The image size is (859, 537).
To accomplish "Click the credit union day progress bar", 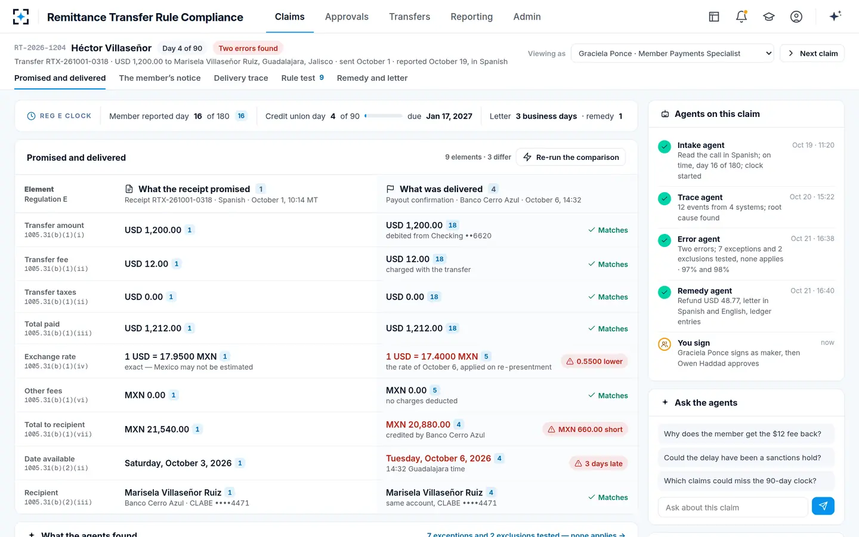I will (384, 116).
